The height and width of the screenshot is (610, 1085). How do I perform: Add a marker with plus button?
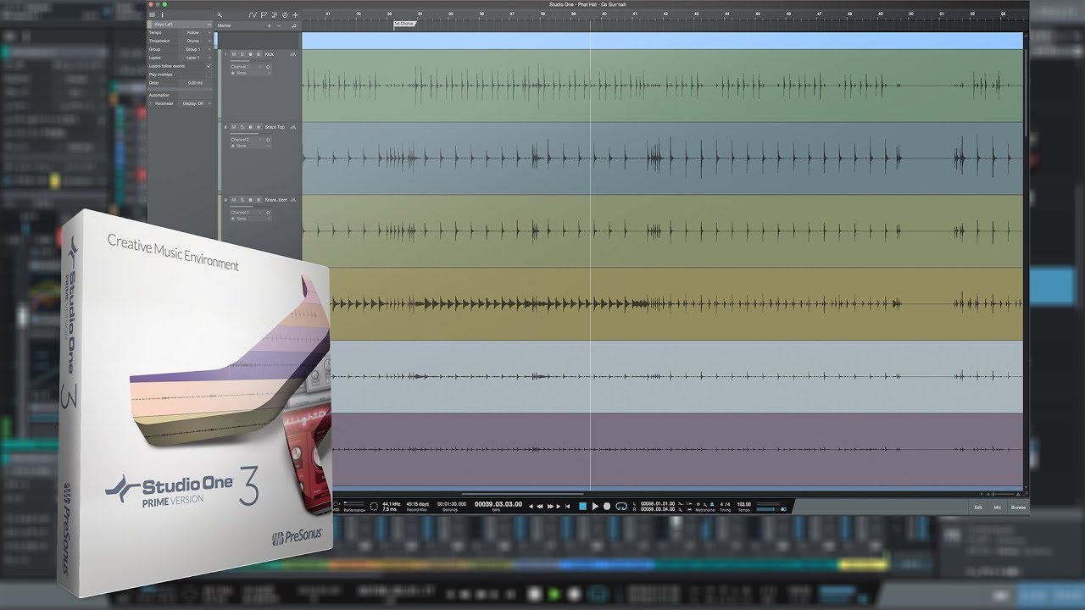269,25
